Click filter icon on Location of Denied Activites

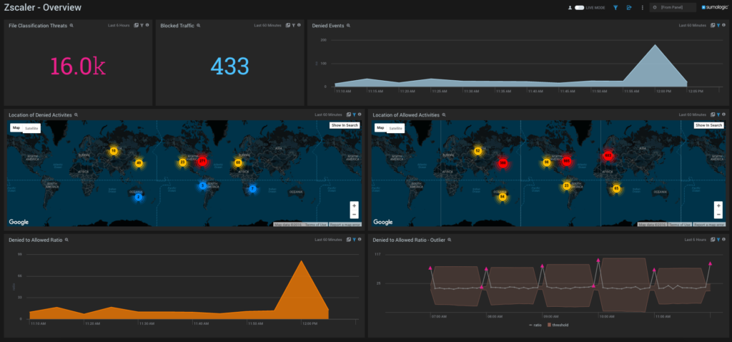[x=354, y=114]
